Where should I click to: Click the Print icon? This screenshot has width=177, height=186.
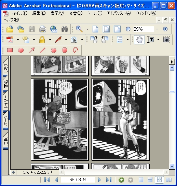coord(43,29)
